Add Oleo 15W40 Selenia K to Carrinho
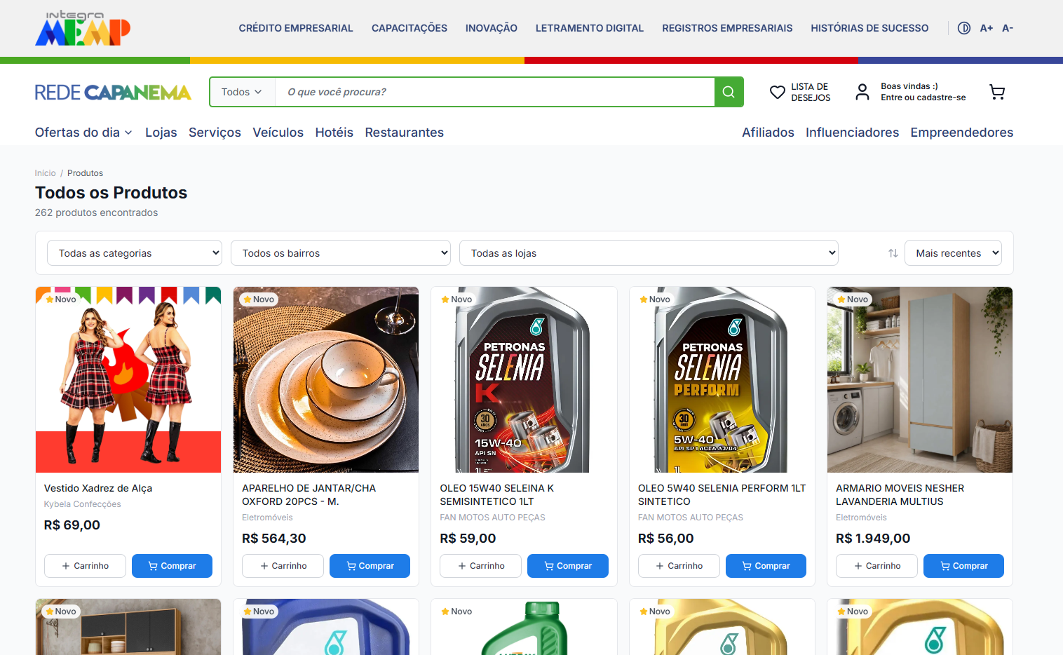The image size is (1063, 655). tap(481, 566)
